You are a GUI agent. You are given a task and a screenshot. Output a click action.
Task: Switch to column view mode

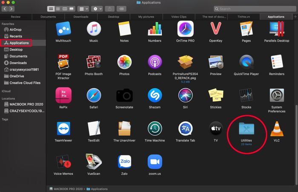65,9
